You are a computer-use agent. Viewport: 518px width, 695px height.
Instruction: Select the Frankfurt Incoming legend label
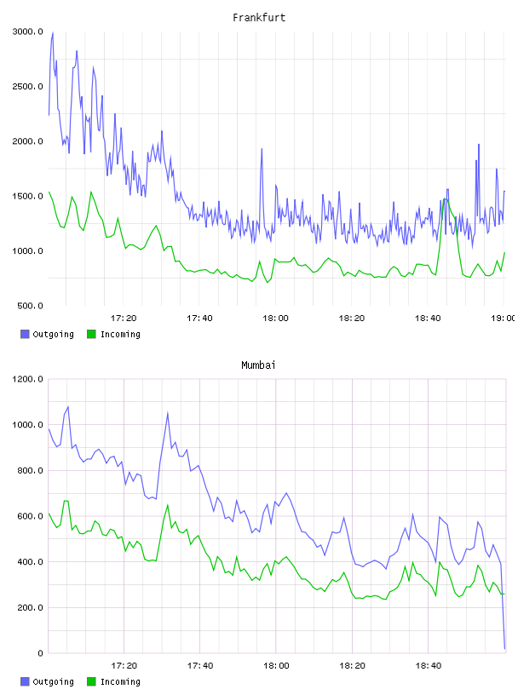(x=120, y=335)
